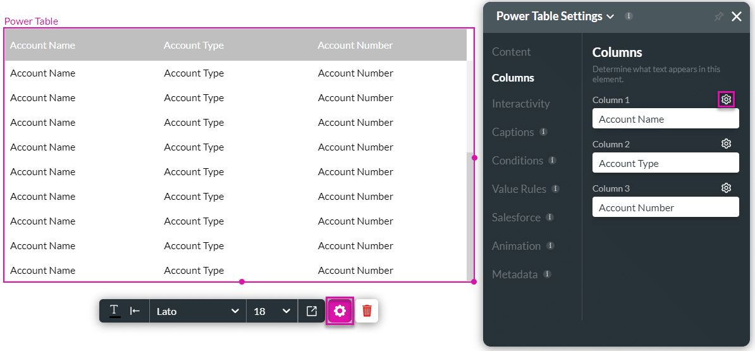Click the Column 1 Account Name field
755x351 pixels.
click(665, 119)
